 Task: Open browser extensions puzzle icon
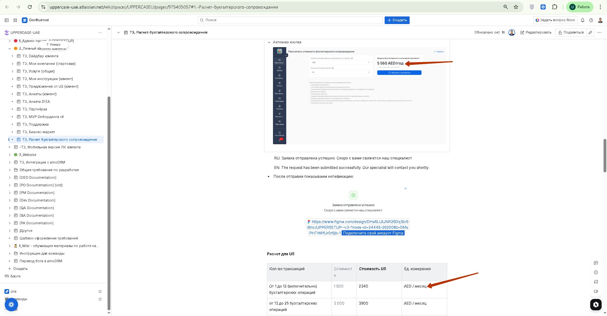(554, 7)
